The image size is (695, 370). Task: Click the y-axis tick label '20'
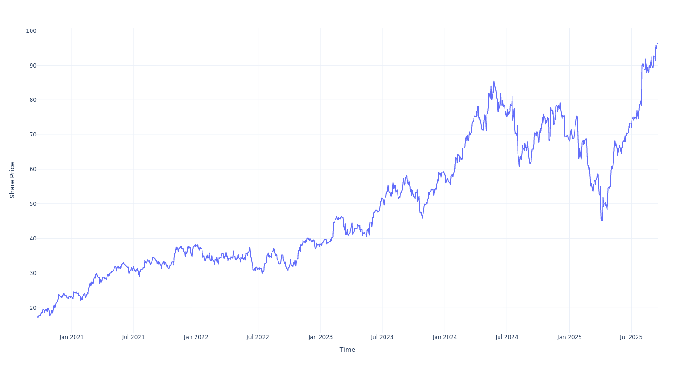coord(32,308)
